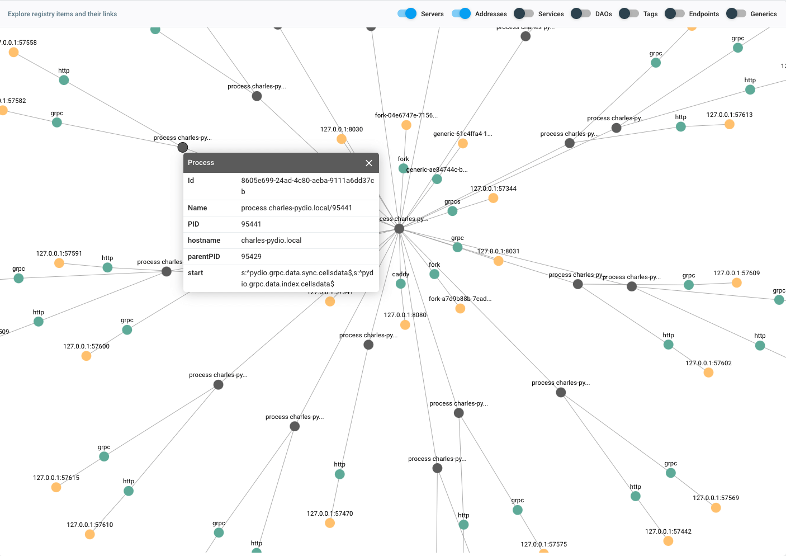Select the highlighted process node above the popup
Screen dimensions: 786x556
coord(183,148)
